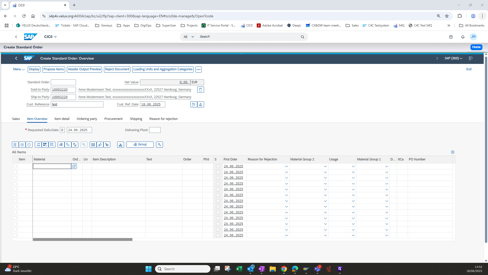Click the add item plus icon

pos(22,145)
